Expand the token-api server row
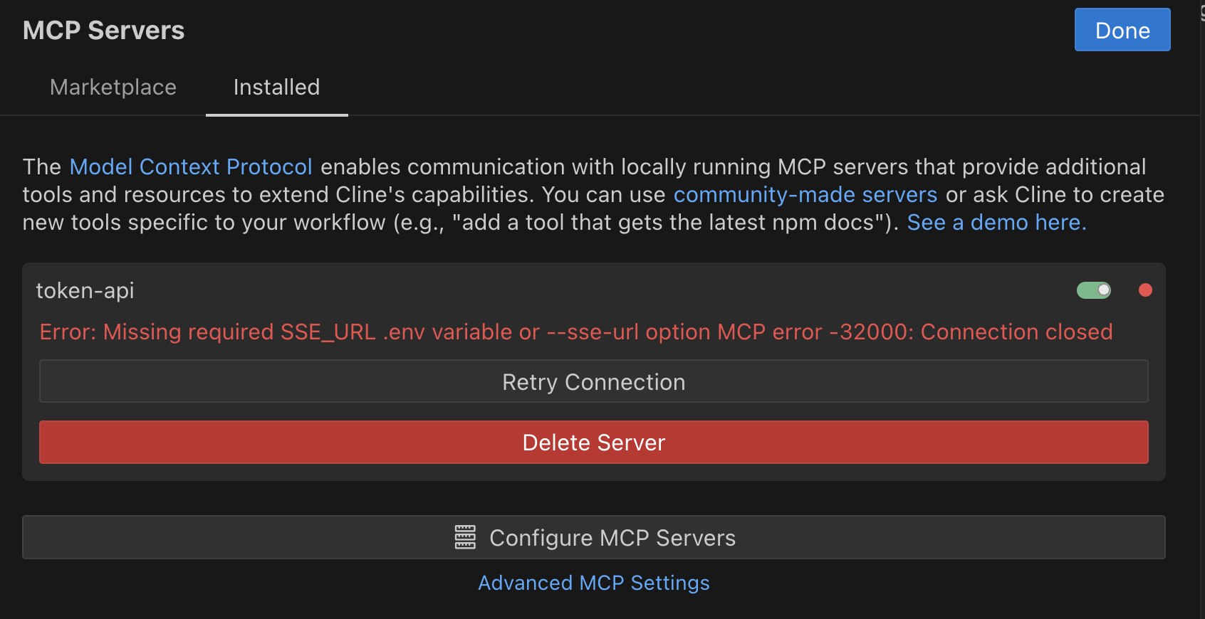The image size is (1205, 619). (x=499, y=290)
